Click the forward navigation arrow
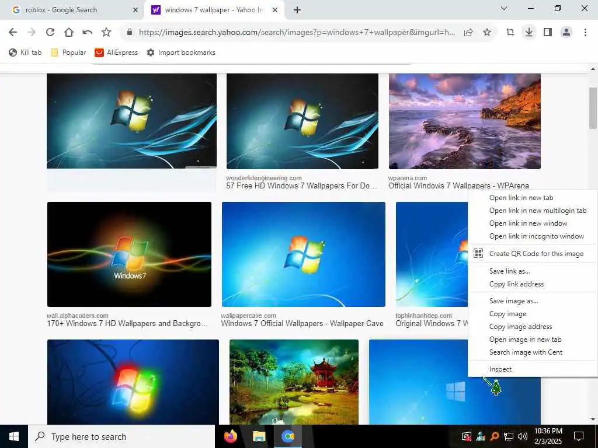This screenshot has height=448, width=598. coord(32,33)
